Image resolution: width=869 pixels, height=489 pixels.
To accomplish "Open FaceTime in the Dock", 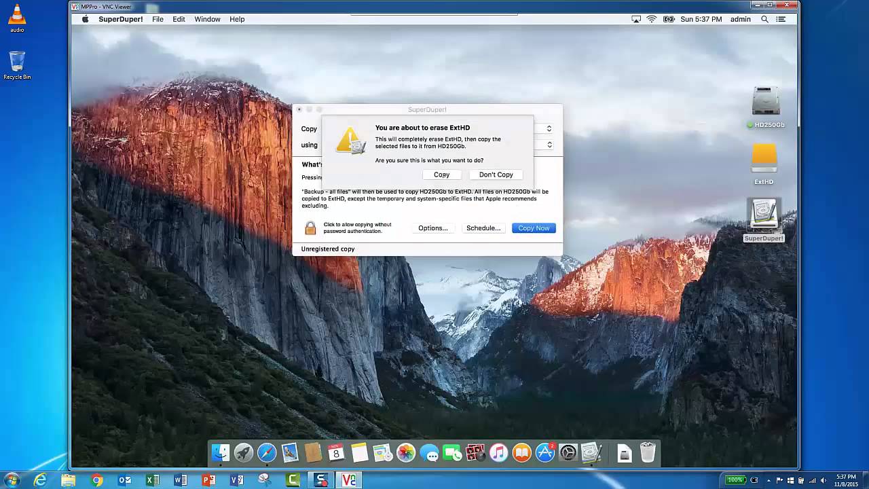I will (x=452, y=452).
